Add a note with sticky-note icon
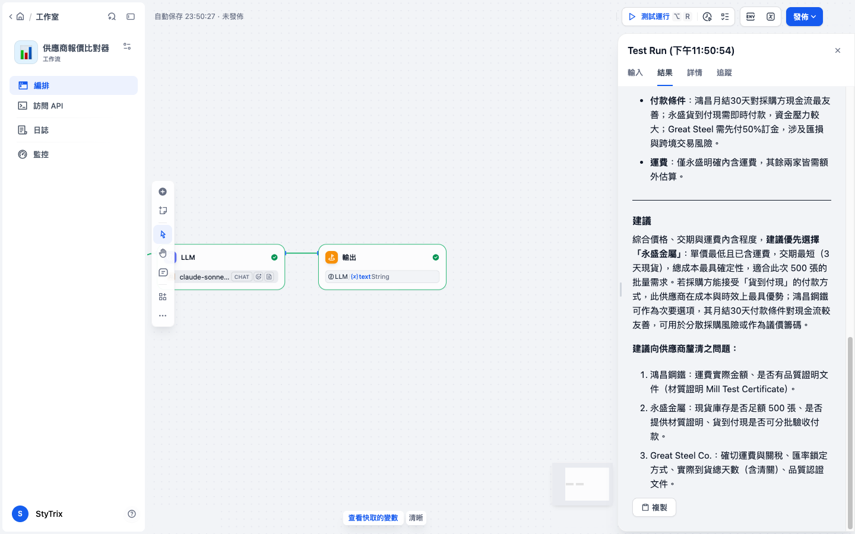 pyautogui.click(x=163, y=211)
